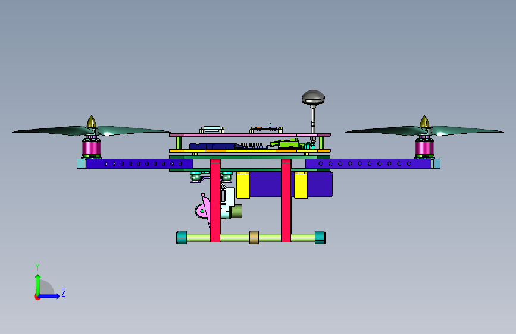The width and height of the screenshot is (516, 334).
Task: Pick the left propeller blade
Action: (91, 131)
